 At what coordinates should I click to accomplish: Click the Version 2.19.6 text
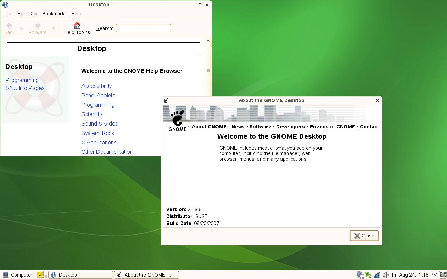[x=184, y=209]
